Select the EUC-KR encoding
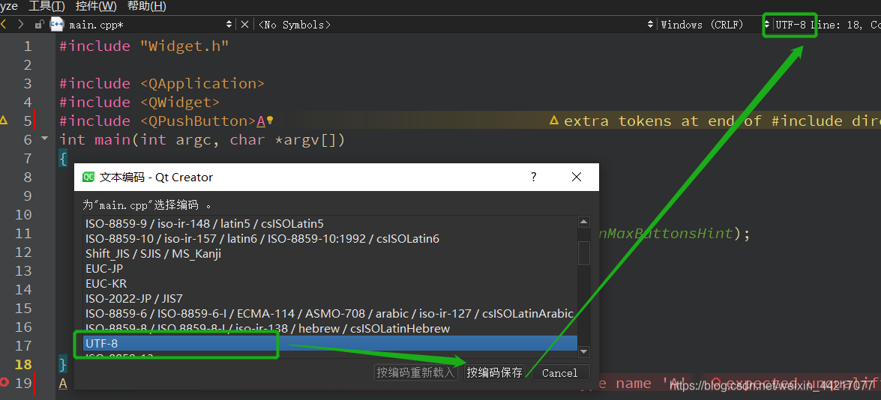Viewport: 881px width, 400px height. point(330,283)
